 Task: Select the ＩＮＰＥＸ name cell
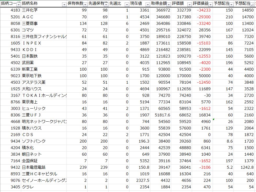pos(44,43)
